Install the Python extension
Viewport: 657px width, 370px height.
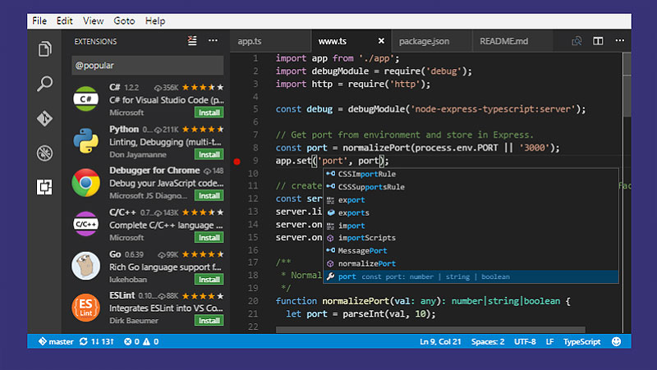[x=209, y=154]
